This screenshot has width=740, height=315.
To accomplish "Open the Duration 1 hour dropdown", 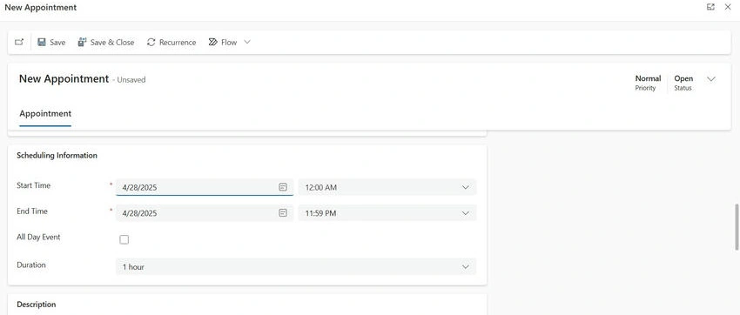I will pos(296,267).
